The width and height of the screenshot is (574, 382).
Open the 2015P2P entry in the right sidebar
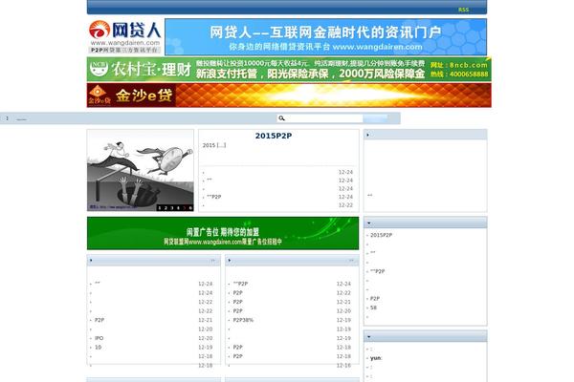(x=381, y=235)
